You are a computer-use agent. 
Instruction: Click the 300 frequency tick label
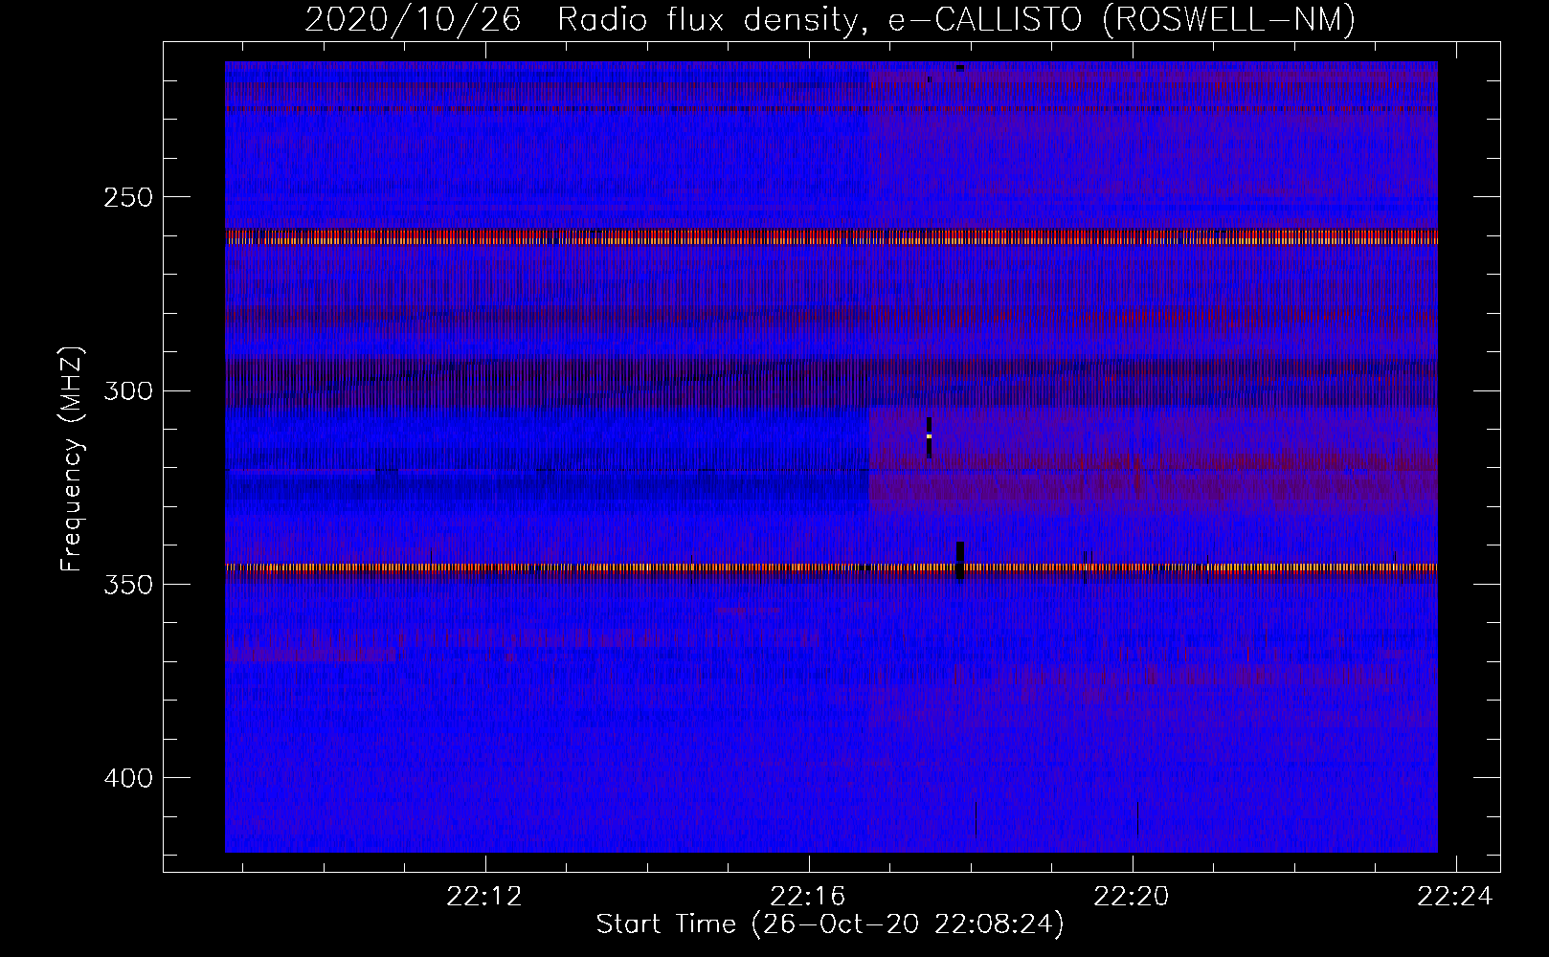pos(128,390)
